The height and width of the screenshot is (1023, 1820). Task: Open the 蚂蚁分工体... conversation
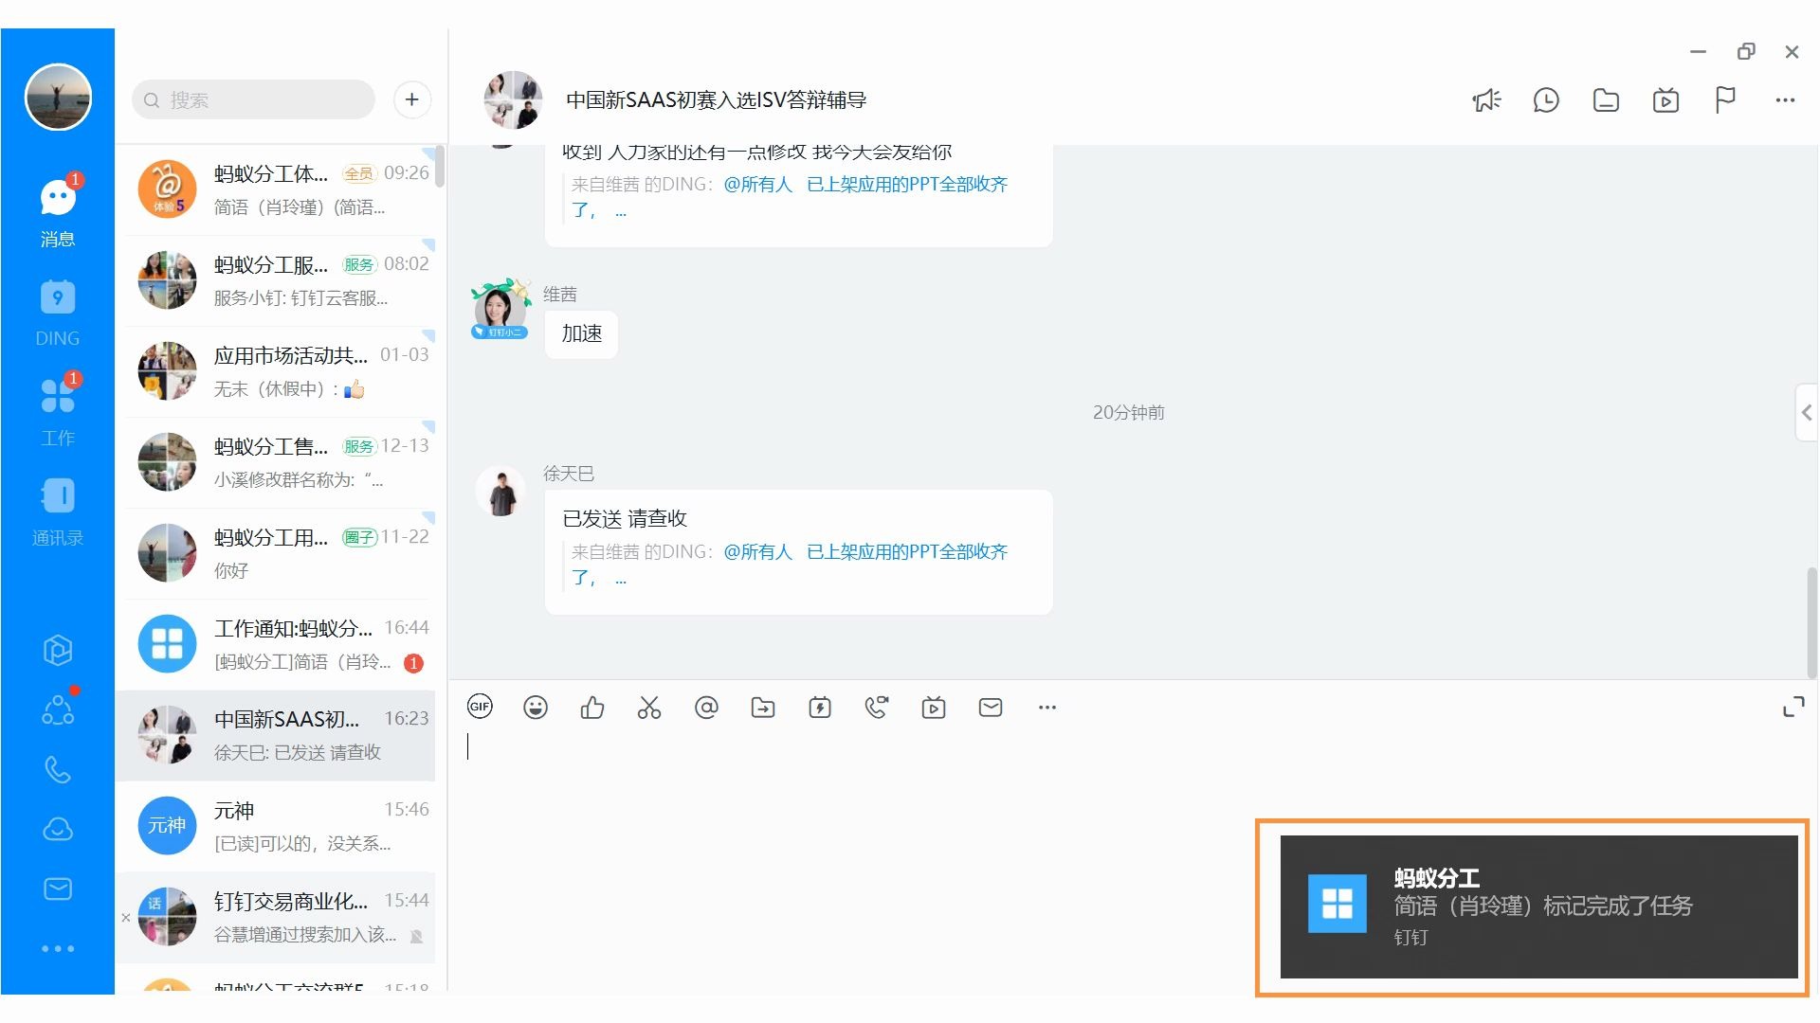tap(280, 189)
